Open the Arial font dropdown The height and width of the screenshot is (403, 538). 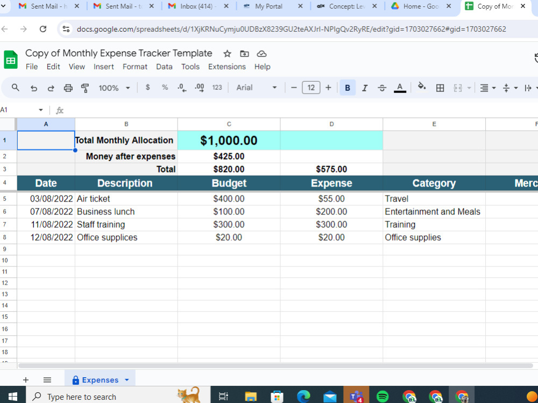coord(256,88)
